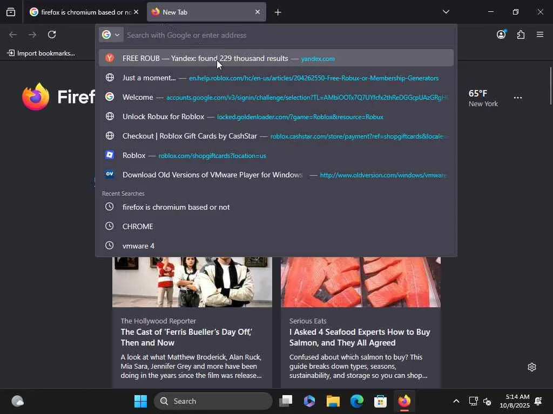The height and width of the screenshot is (414, 553).
Task: Click the Yandex favicon in first suggestion
Action: (110, 58)
